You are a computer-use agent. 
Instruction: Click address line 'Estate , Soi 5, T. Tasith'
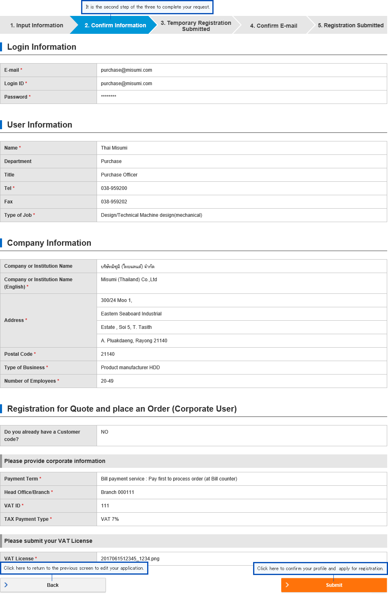tap(126, 327)
